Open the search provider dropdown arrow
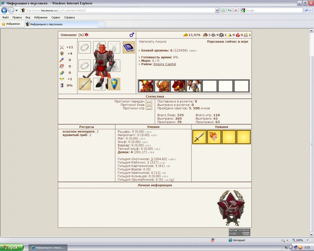Screen dimensions: 314x251 pos(311,10)
